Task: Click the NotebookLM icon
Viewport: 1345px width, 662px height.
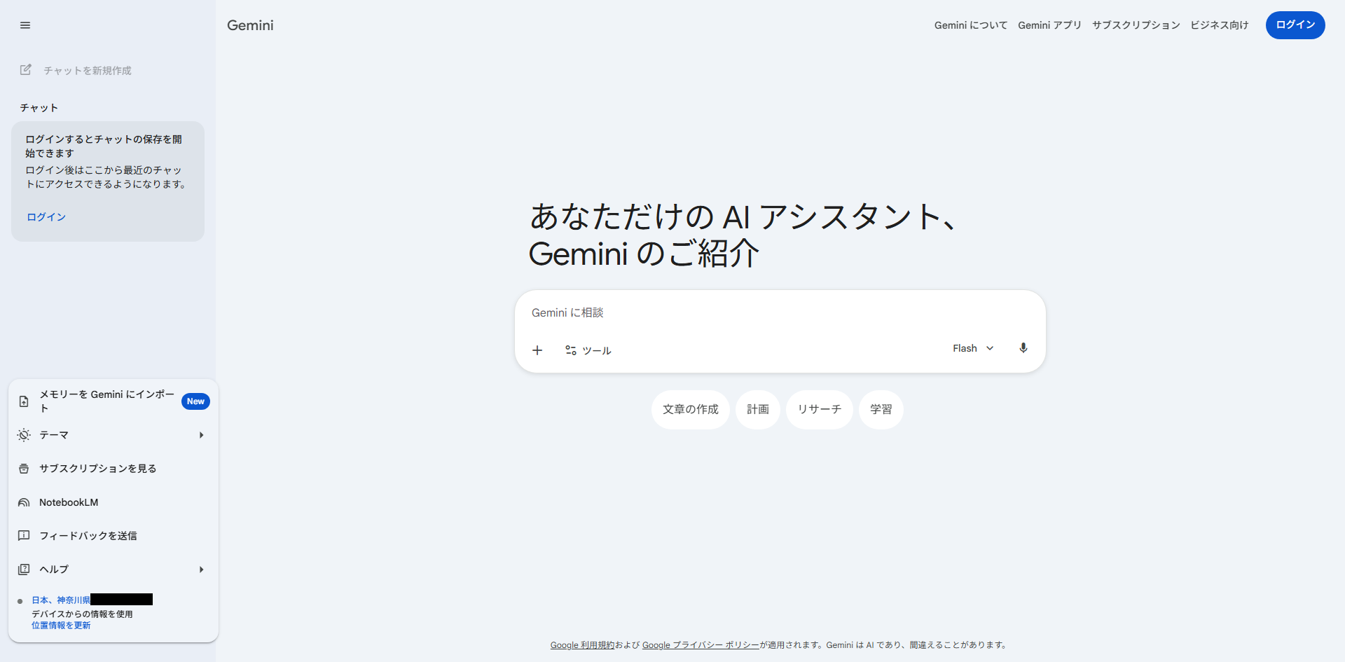Action: 24,502
